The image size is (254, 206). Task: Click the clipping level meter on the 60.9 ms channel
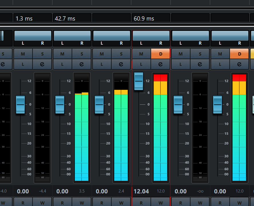pyautogui.click(x=161, y=128)
